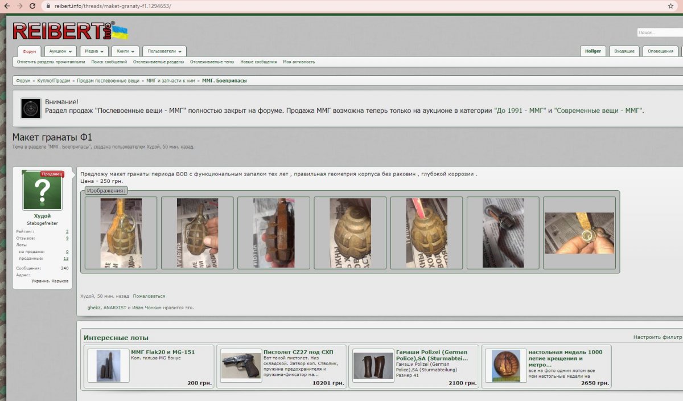The width and height of the screenshot is (683, 401).
Task: Open the Входящие inbox tab
Action: click(624, 51)
